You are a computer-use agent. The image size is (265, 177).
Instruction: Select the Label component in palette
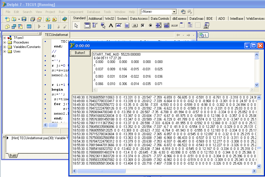111,25
